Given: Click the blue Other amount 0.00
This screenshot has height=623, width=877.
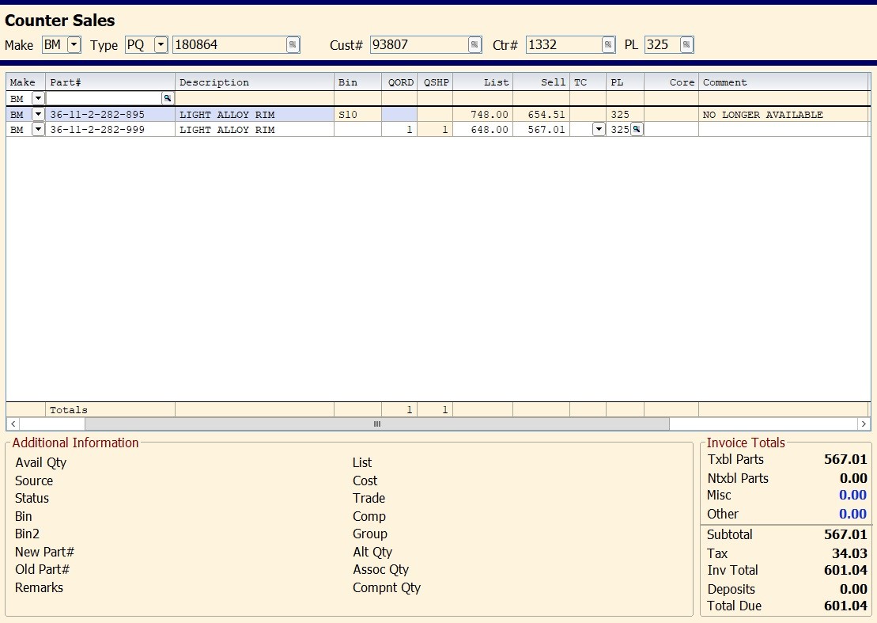Looking at the screenshot, I should pyautogui.click(x=852, y=514).
